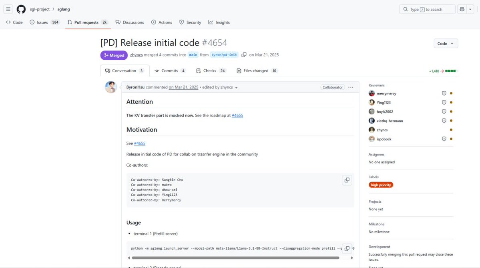Open the Actions tab

point(162,22)
